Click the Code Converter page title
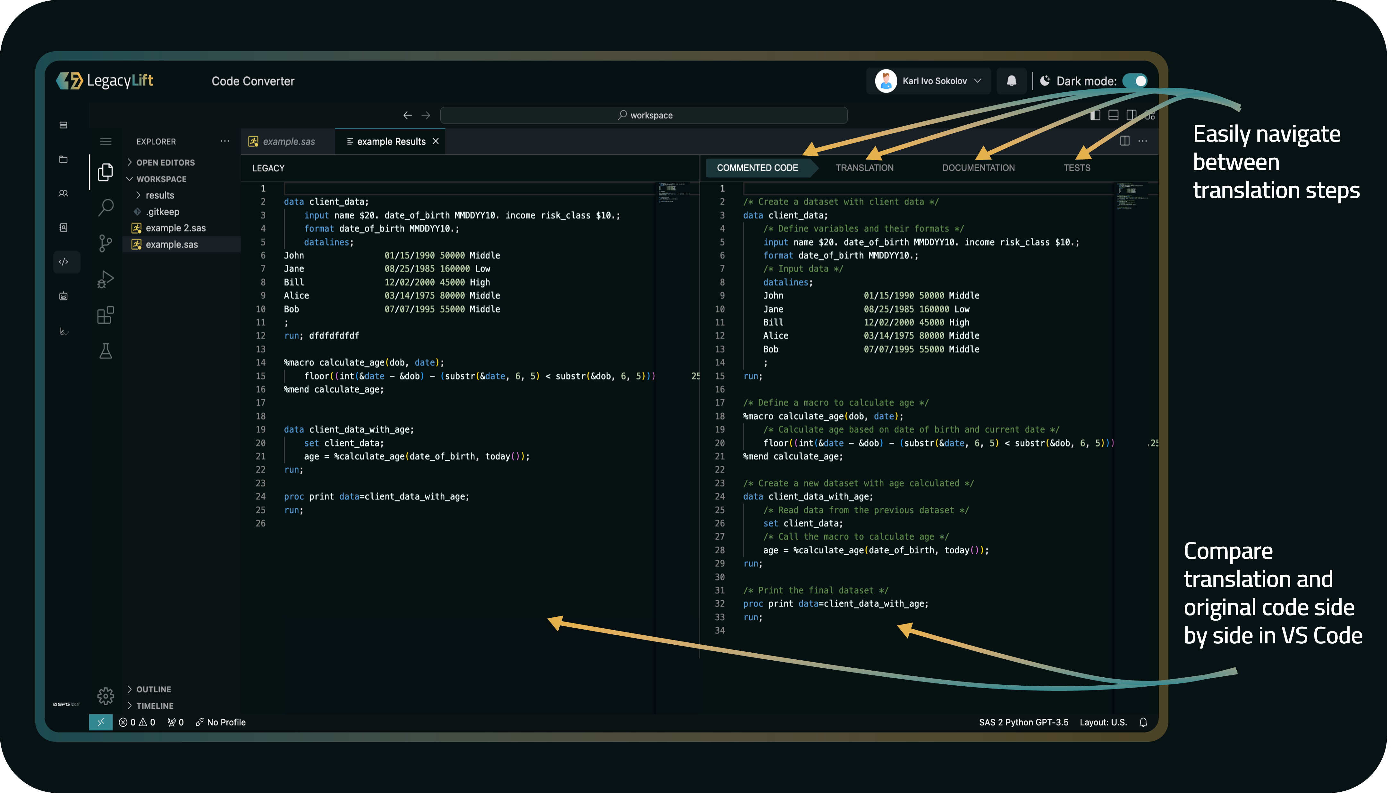Image resolution: width=1399 pixels, height=793 pixels. point(253,81)
